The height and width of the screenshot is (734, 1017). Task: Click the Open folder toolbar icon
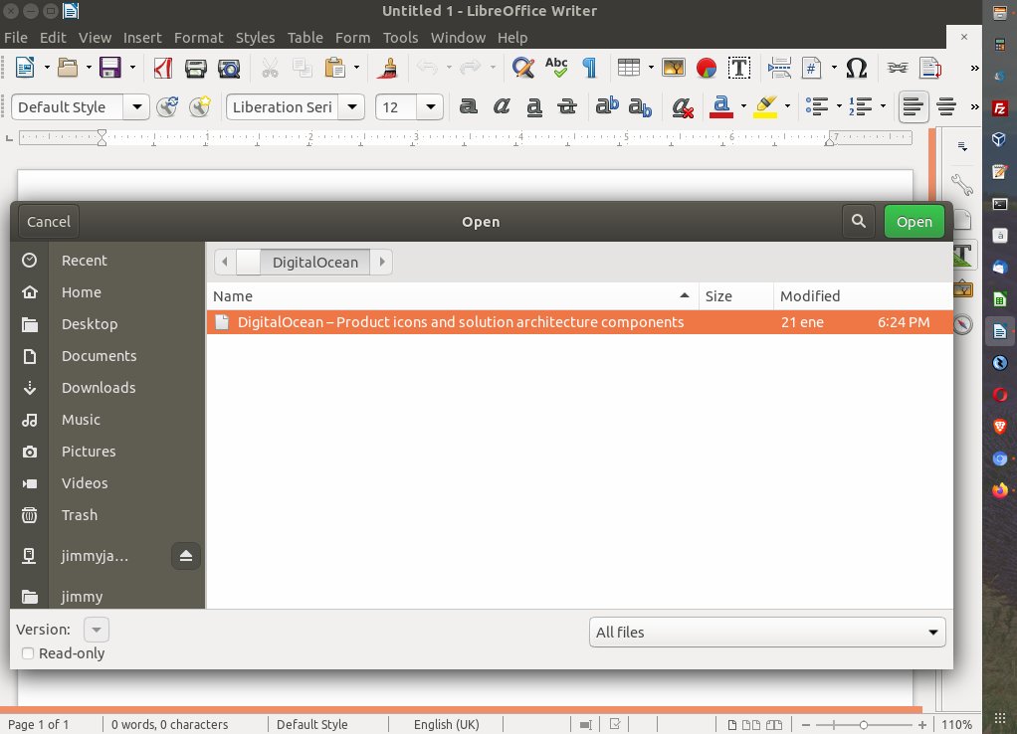[68, 68]
